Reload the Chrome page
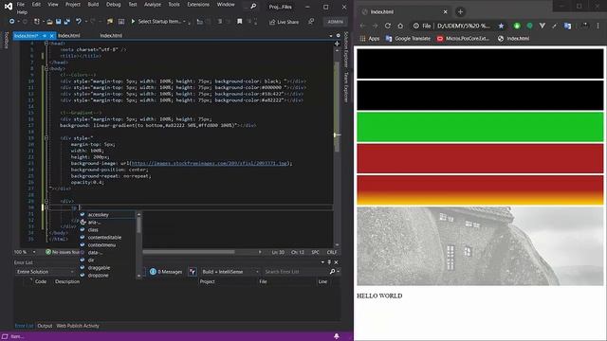The width and height of the screenshot is (607, 341). (x=388, y=26)
